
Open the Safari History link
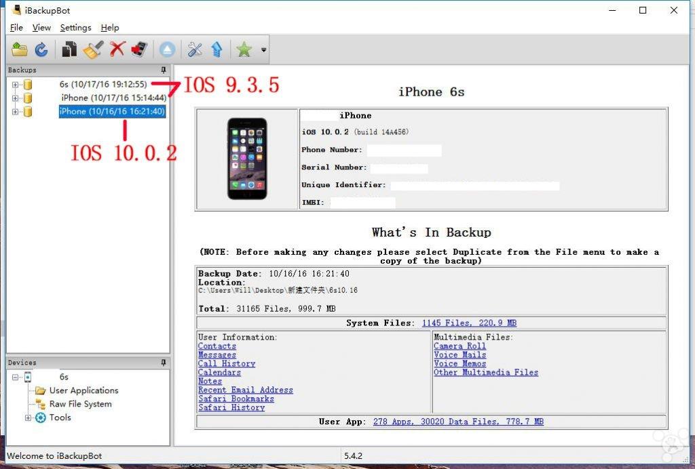coord(231,407)
